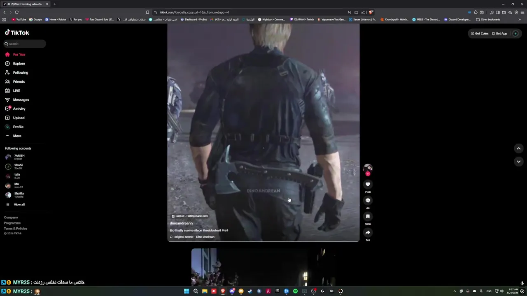The image size is (527, 296).
Task: Go to the previous video
Action: 518,148
